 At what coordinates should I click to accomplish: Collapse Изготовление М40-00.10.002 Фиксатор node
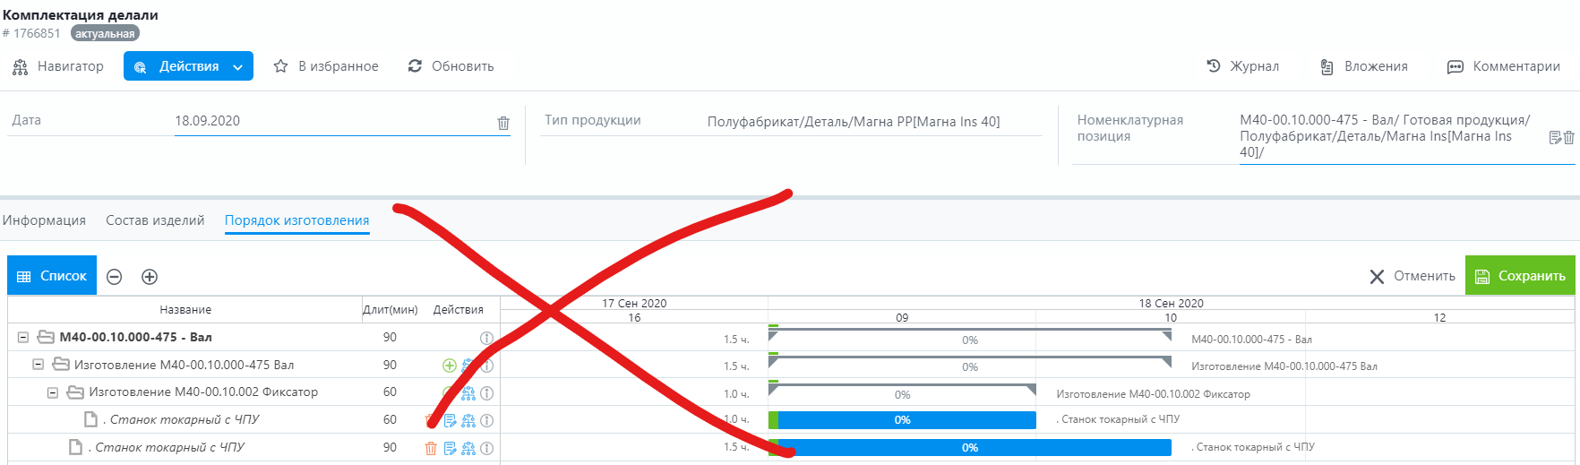pos(53,392)
